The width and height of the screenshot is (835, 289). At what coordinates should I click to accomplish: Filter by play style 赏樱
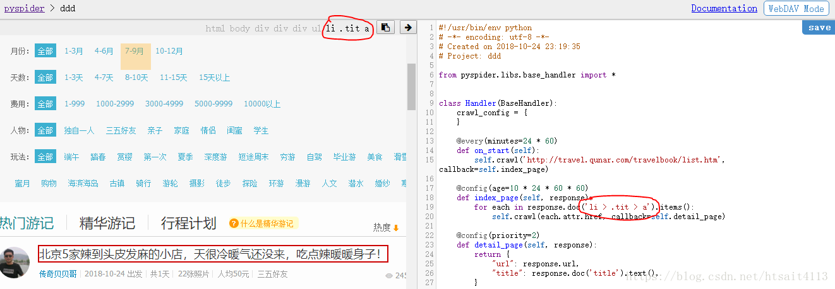[125, 157]
